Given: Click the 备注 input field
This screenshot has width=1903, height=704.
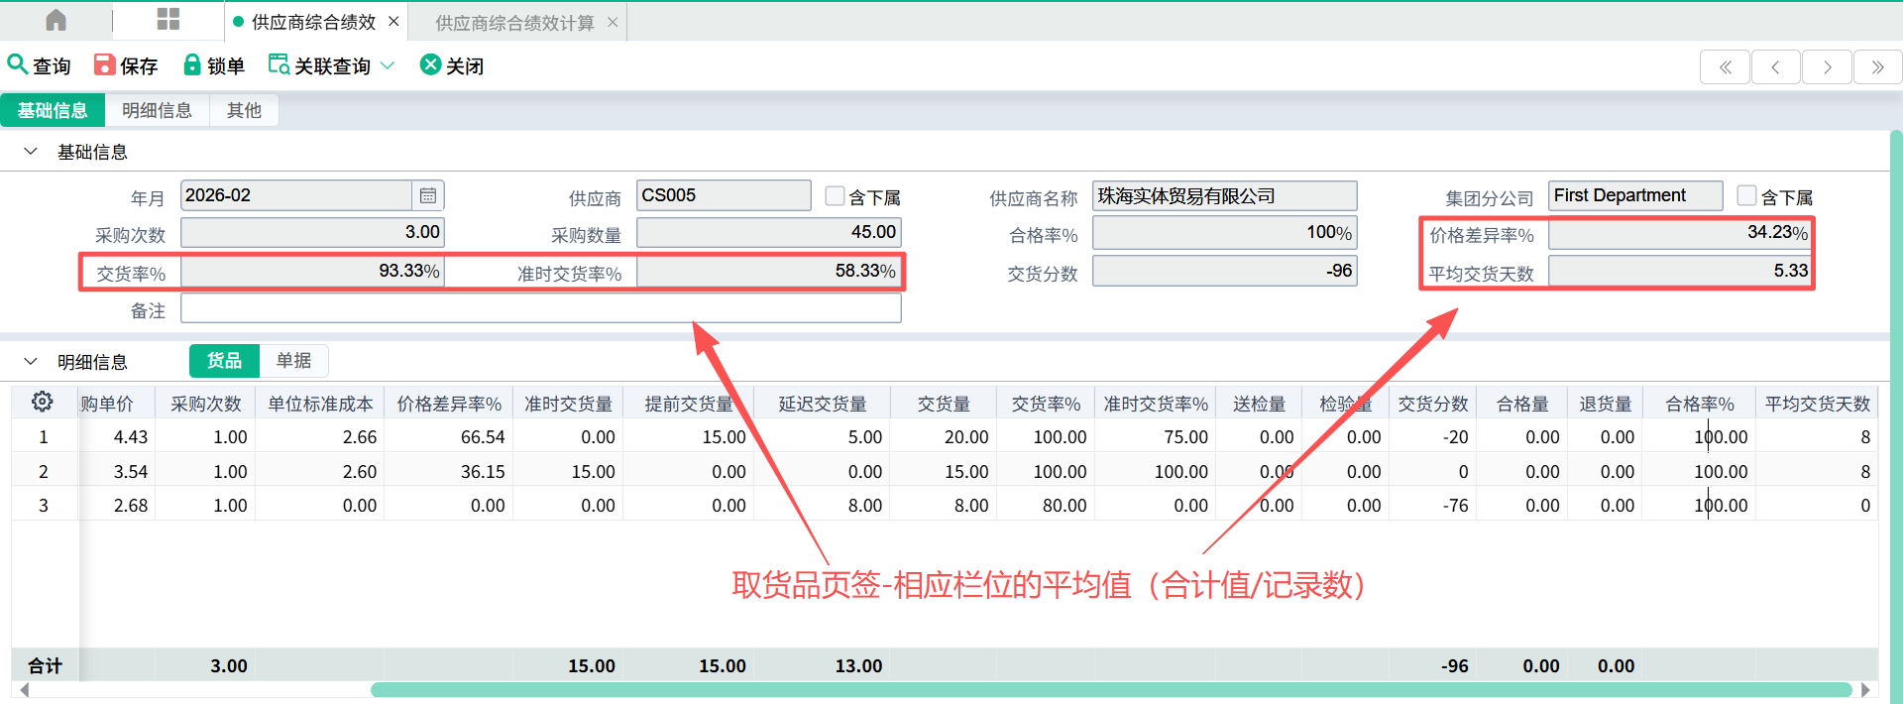Looking at the screenshot, I should tap(540, 309).
